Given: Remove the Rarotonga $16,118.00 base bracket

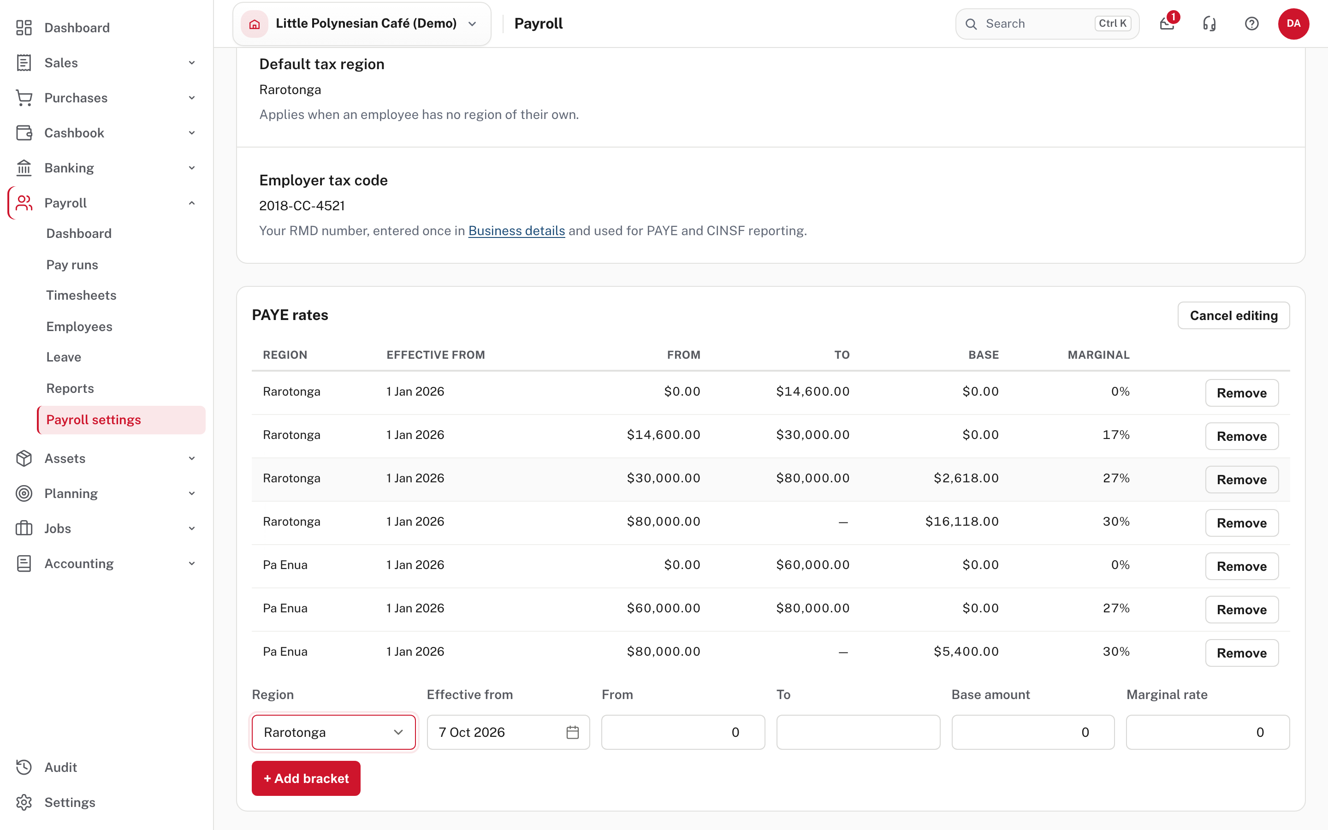Looking at the screenshot, I should (1242, 523).
